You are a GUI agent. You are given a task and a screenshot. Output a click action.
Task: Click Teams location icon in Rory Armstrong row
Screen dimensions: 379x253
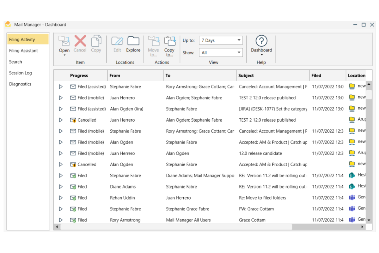point(352,220)
